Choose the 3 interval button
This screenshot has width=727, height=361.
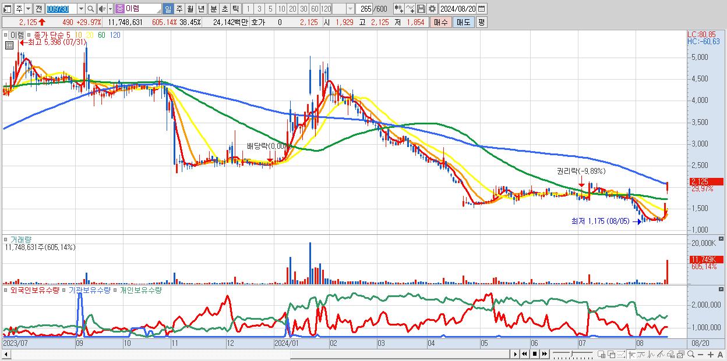(259, 9)
